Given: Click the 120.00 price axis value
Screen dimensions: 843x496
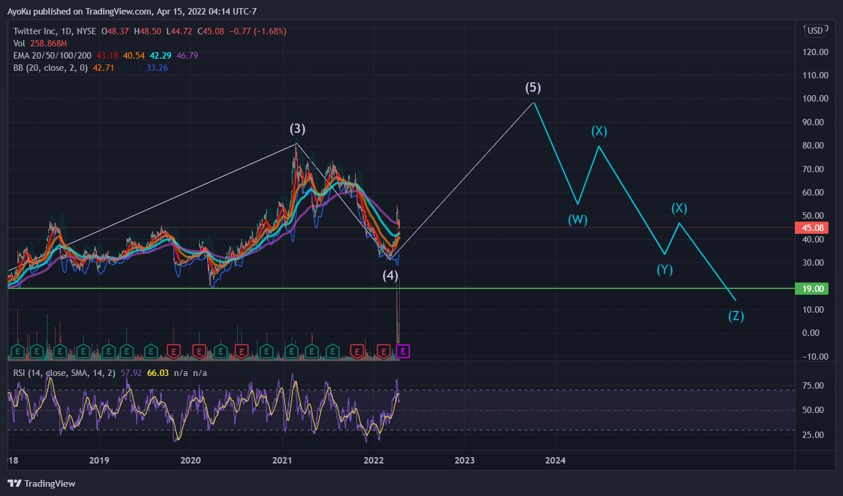Looking at the screenshot, I should pos(815,52).
